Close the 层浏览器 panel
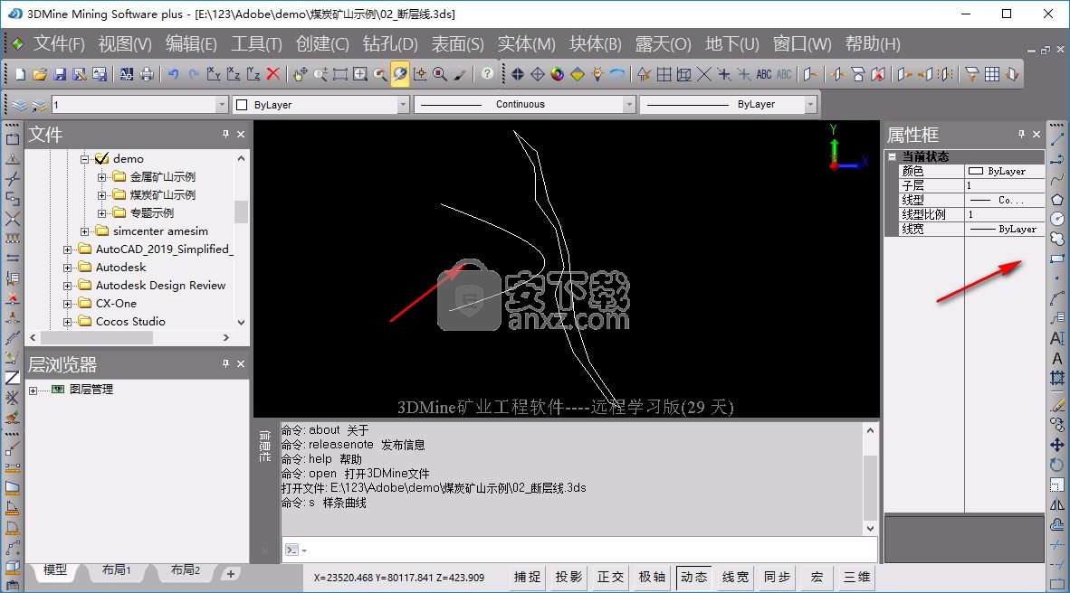Viewport: 1070px width, 593px height. 241,364
